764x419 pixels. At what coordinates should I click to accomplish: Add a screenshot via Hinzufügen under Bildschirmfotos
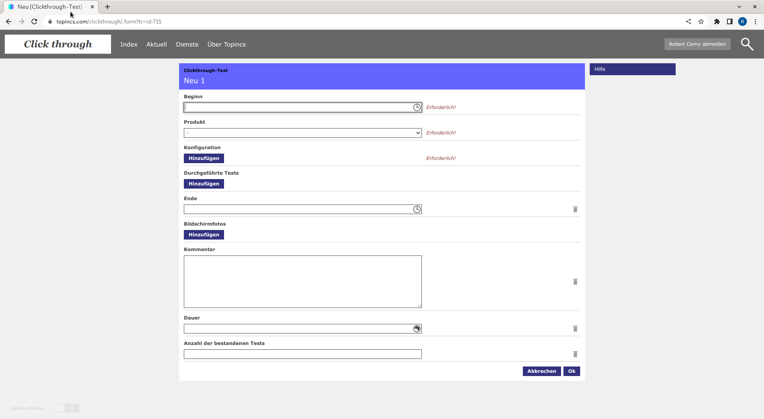tap(204, 235)
